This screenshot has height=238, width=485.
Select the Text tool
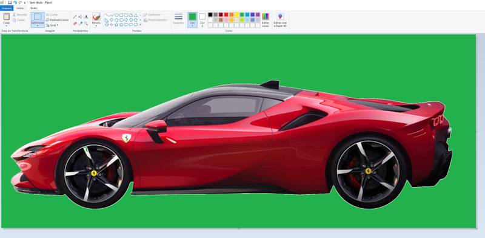[x=86, y=17]
